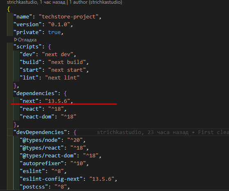Click the "scripts" key
Screen dimensions: 229x191
(x=27, y=47)
